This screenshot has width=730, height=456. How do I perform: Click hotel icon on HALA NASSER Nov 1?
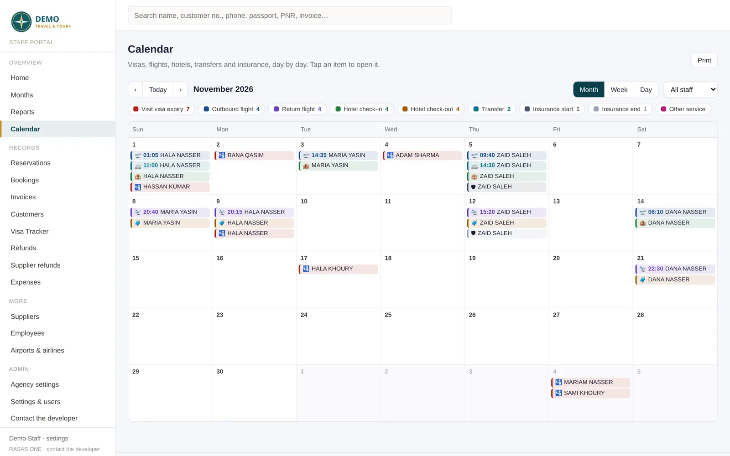pyautogui.click(x=138, y=176)
